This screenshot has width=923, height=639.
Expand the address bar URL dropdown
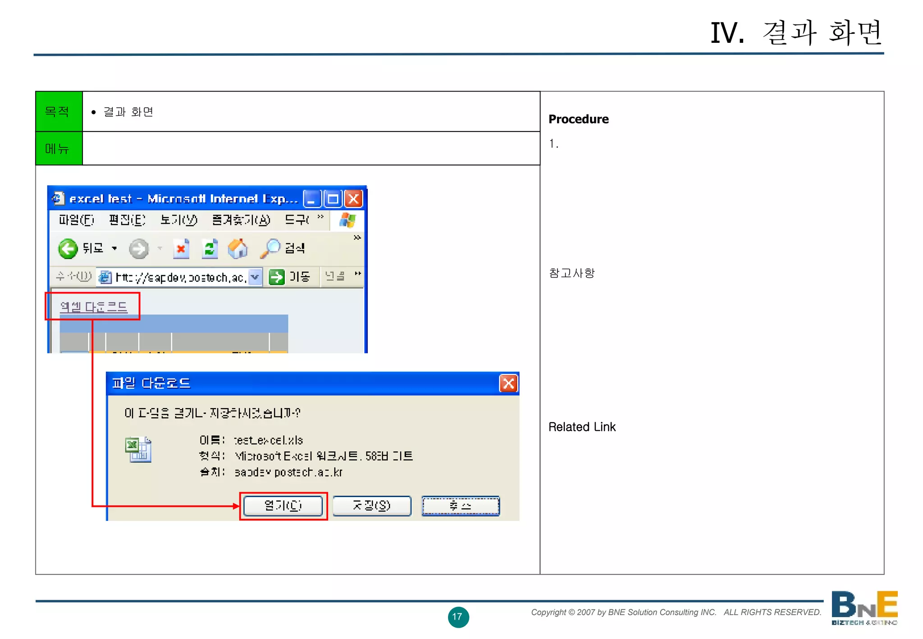[255, 277]
